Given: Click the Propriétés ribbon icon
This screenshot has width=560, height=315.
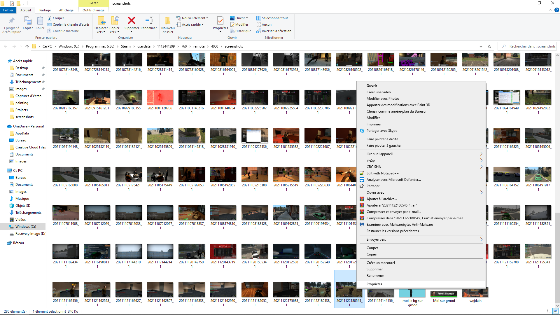Looking at the screenshot, I should point(220,21).
